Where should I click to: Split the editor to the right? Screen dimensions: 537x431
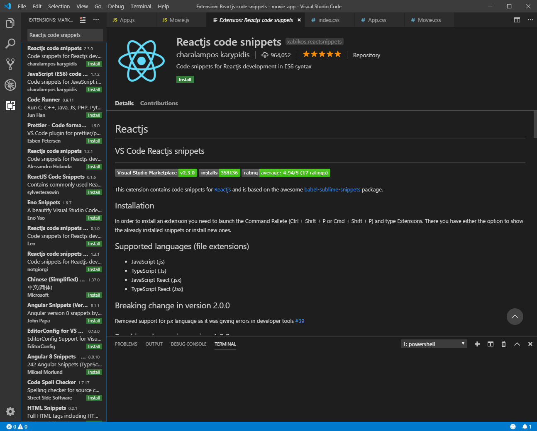517,20
